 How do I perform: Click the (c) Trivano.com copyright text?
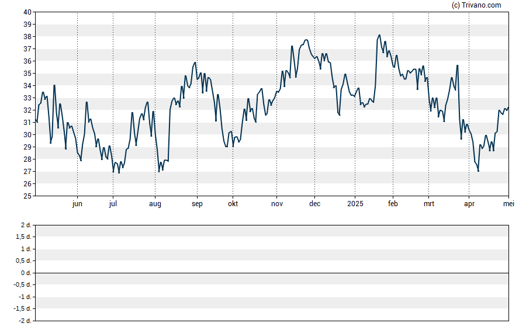pos(476,5)
